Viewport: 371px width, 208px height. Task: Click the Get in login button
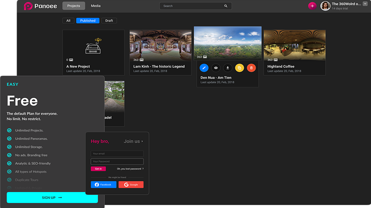pos(98,169)
